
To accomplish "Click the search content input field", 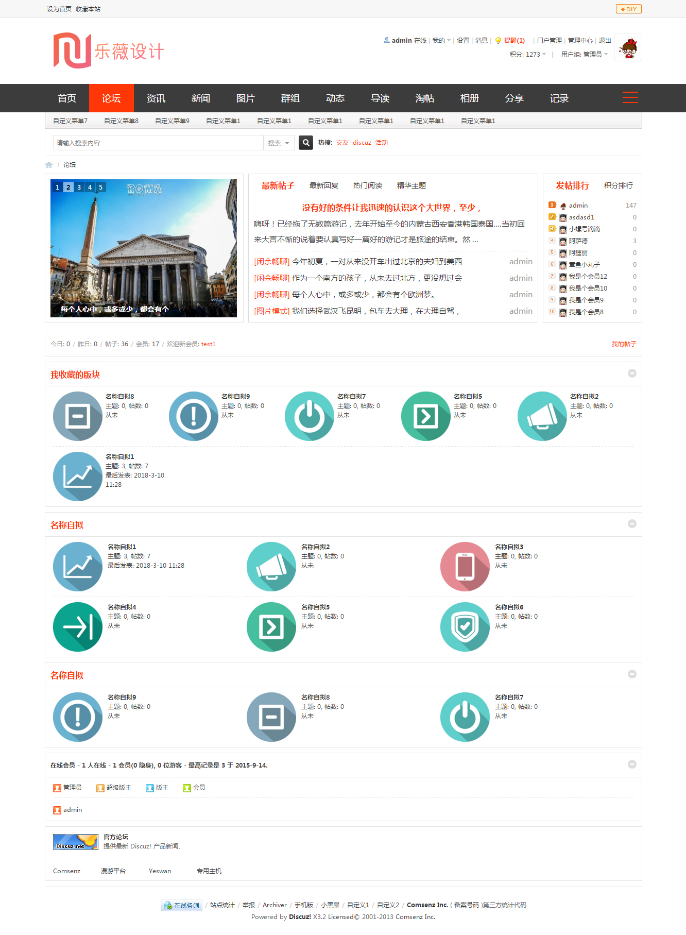I will tap(158, 143).
